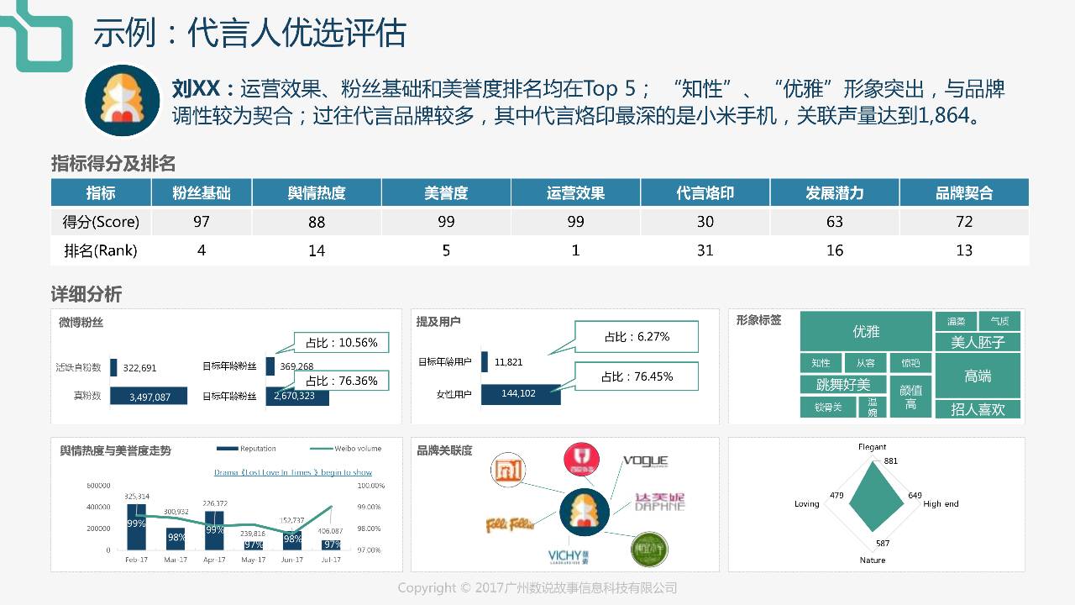1075x605 pixels.
Task: Click the 优雅 tag tile
Action: pyautogui.click(x=866, y=331)
